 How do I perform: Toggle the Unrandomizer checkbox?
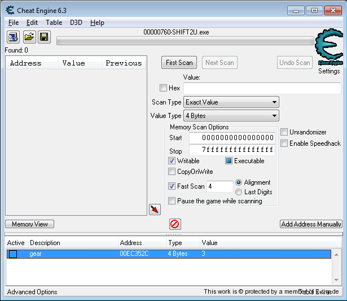pyautogui.click(x=284, y=132)
